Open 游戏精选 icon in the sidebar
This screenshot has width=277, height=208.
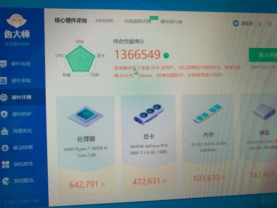click(6, 181)
